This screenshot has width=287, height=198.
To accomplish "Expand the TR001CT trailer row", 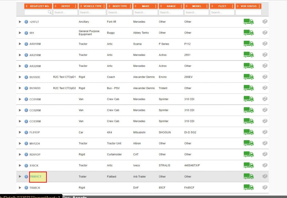I will click(20, 176).
